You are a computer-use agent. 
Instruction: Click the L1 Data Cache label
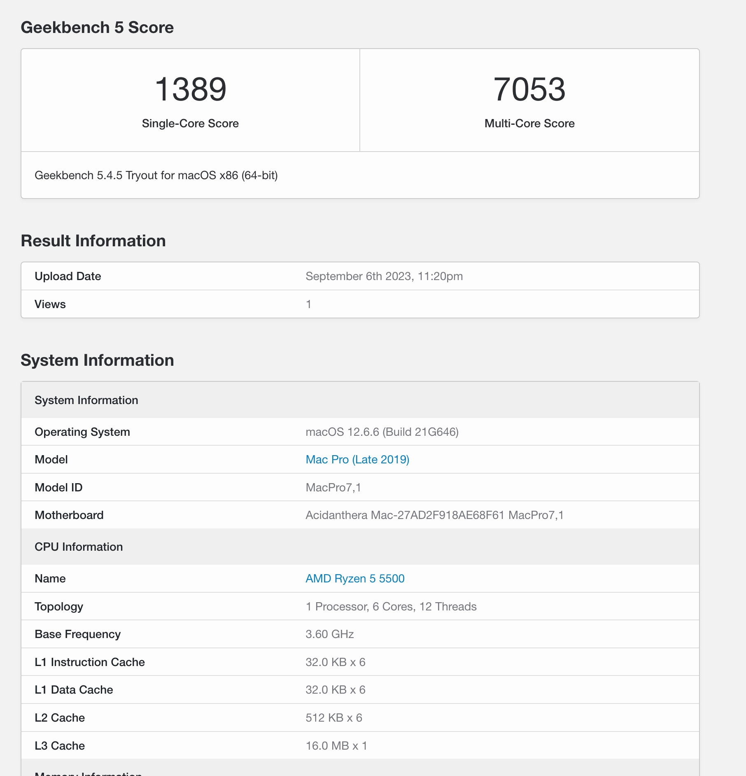(74, 690)
